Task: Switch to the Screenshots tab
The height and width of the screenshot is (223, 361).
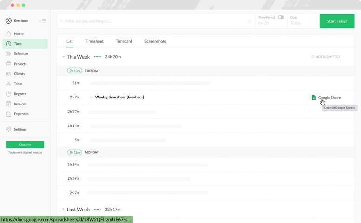Action: (x=155, y=41)
